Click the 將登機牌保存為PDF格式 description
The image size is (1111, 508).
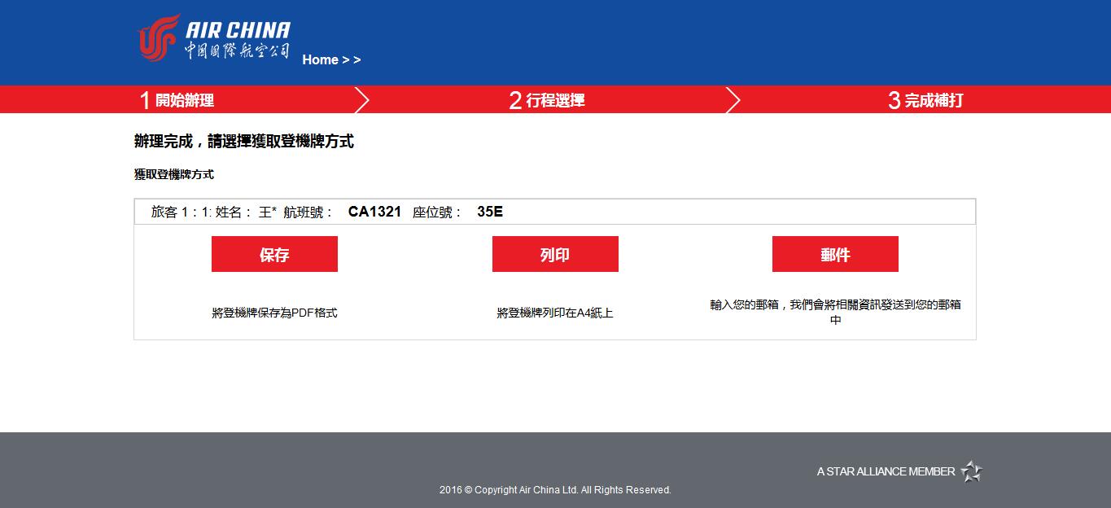[x=274, y=313]
